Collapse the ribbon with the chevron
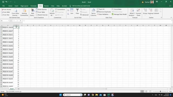The image size is (173, 97). tap(171, 18)
